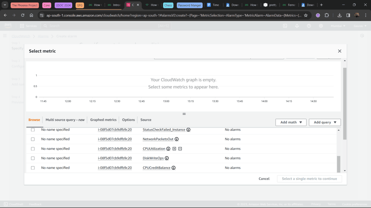
Task: Open CPUCreditBalance metric link
Action: pos(157,168)
